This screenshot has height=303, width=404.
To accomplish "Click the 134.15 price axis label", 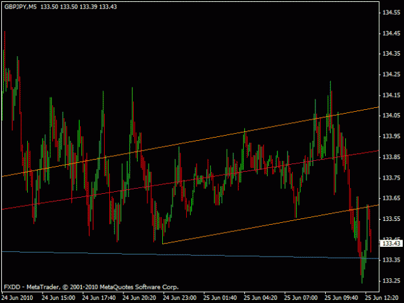I will click(391, 95).
